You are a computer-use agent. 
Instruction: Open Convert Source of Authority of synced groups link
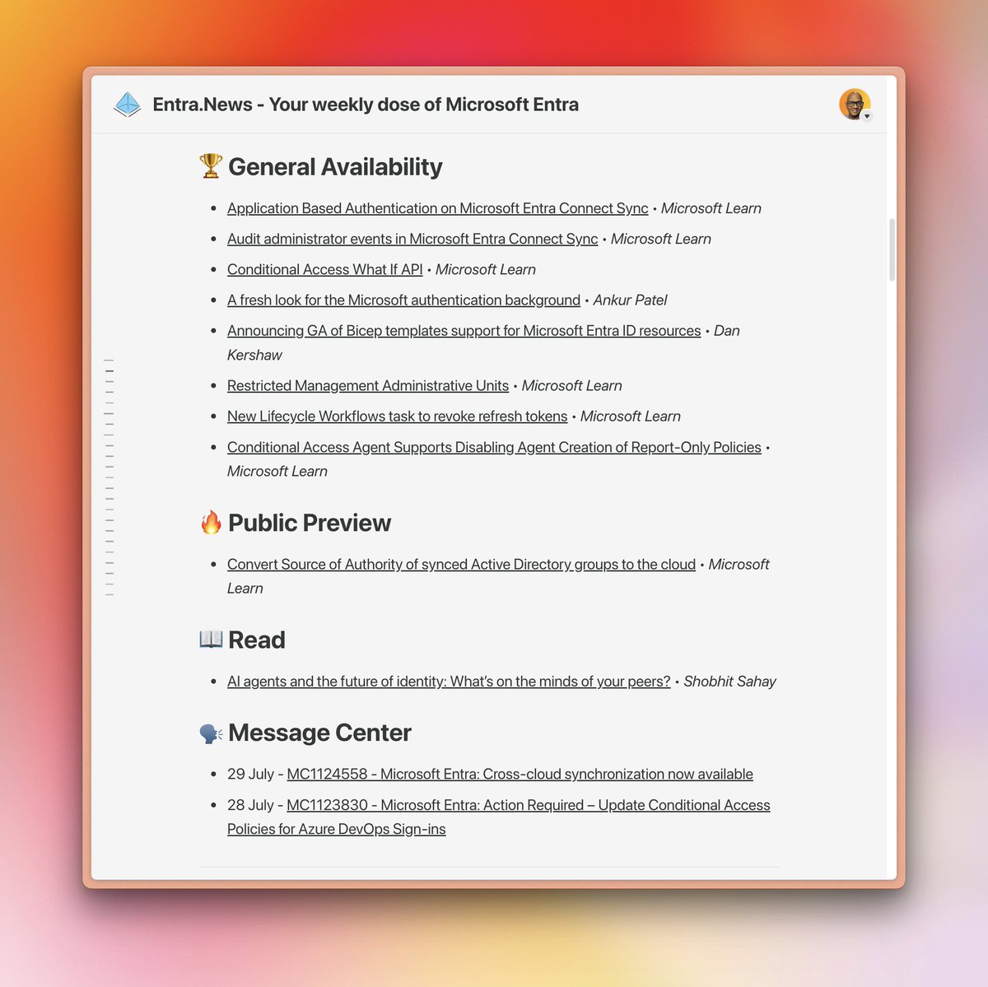click(461, 564)
